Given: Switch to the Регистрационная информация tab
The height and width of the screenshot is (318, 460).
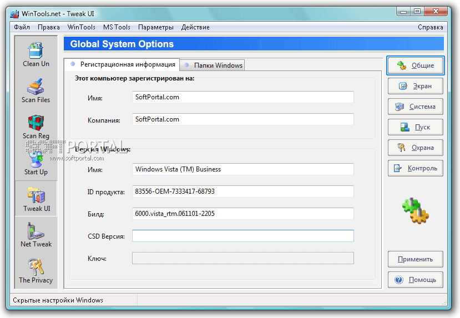Looking at the screenshot, I should point(122,64).
